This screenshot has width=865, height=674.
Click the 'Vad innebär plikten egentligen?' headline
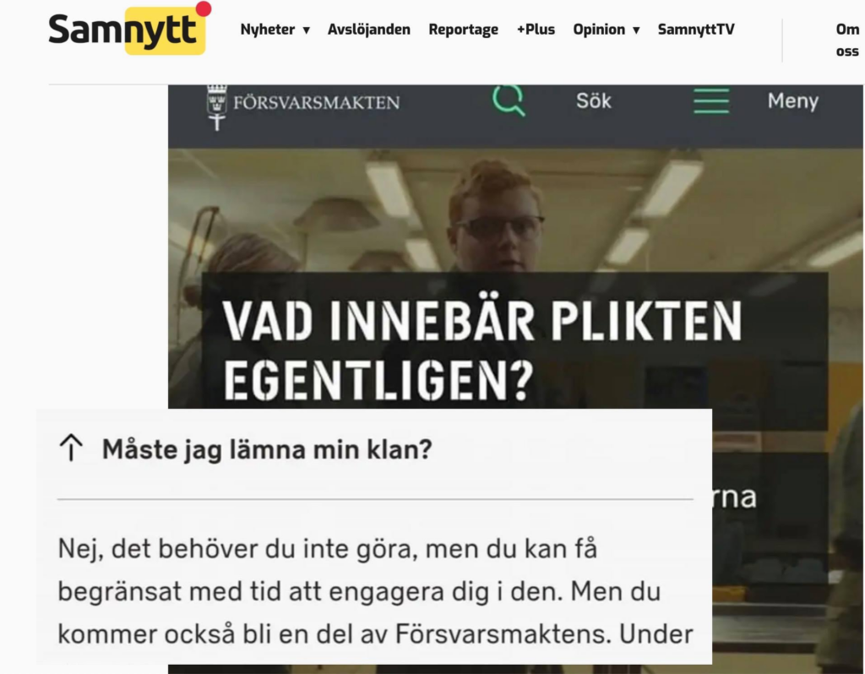(482, 350)
